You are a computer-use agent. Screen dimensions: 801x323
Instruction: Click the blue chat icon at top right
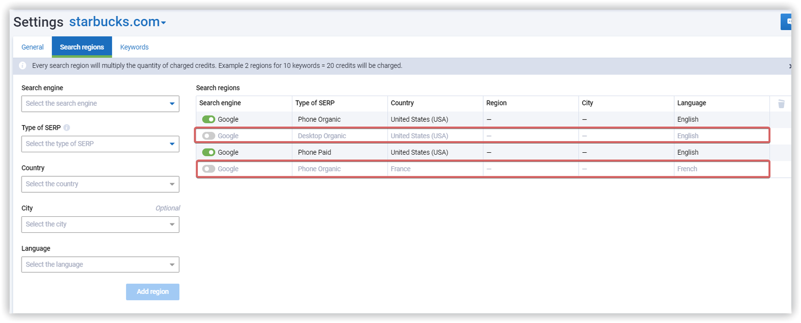click(x=786, y=22)
